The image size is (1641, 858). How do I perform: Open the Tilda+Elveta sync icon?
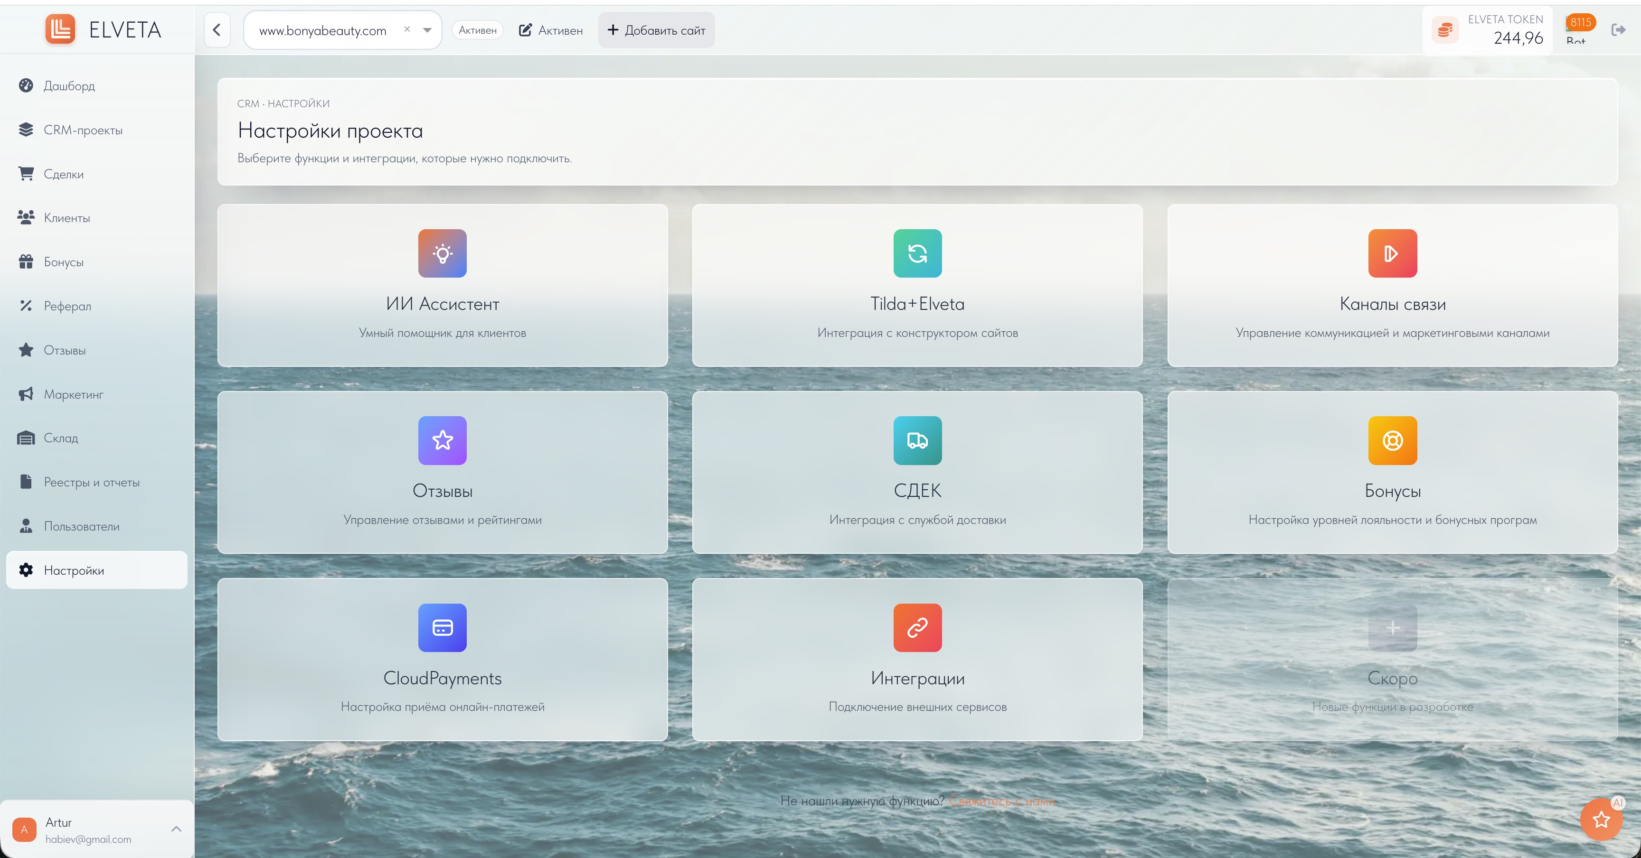point(917,253)
